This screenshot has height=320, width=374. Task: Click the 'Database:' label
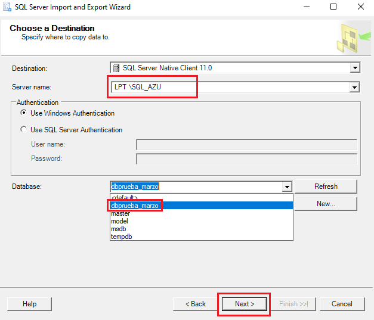[27, 187]
